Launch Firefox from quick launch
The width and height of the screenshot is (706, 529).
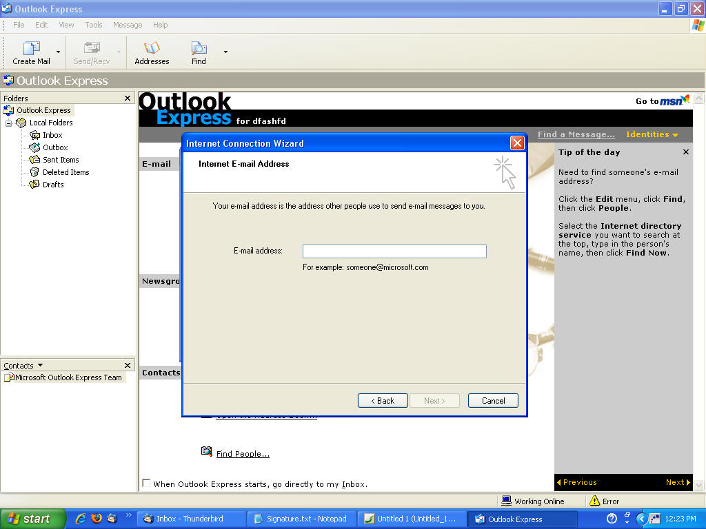pos(97,519)
